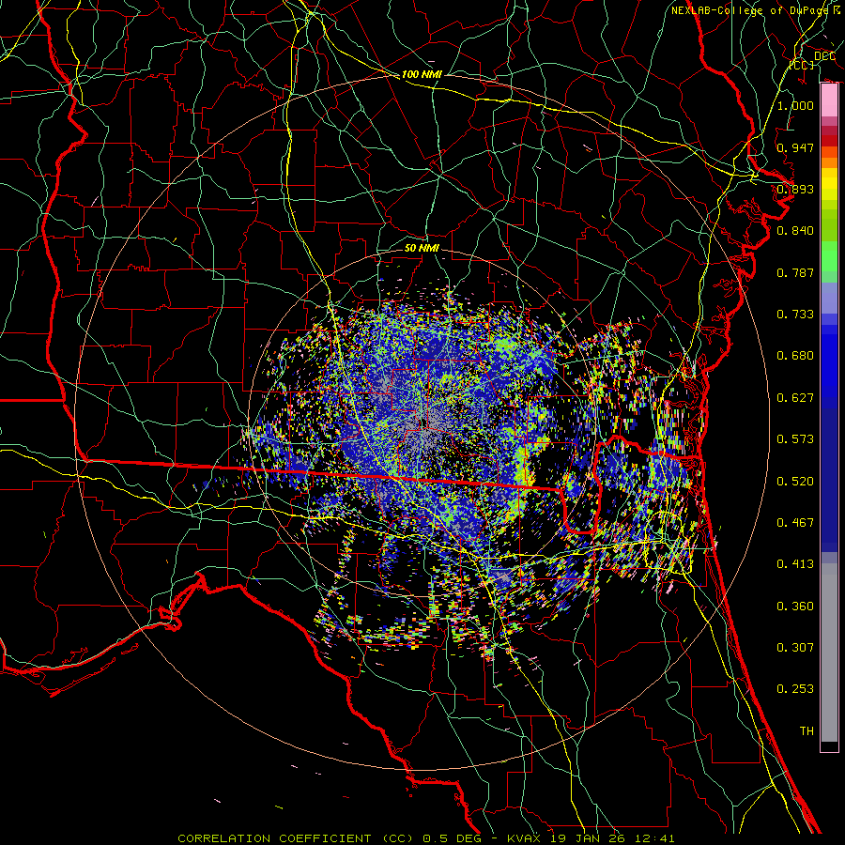Click the 0.413 legend value
This screenshot has height=845, width=845.
pos(795,564)
